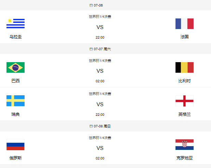The image size is (211, 168).
Task: Click the calendar icon beside 07-06
Action: point(91,5)
